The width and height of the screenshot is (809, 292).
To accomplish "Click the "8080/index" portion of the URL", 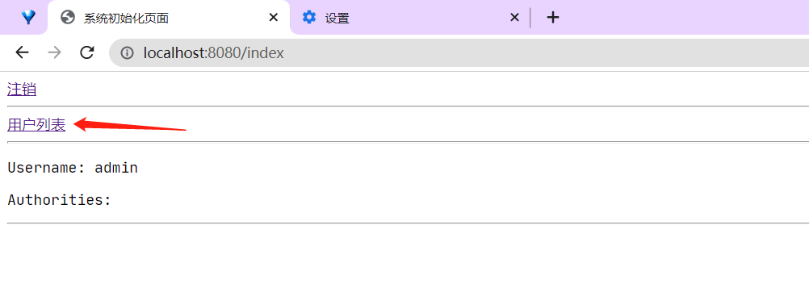I will point(245,52).
